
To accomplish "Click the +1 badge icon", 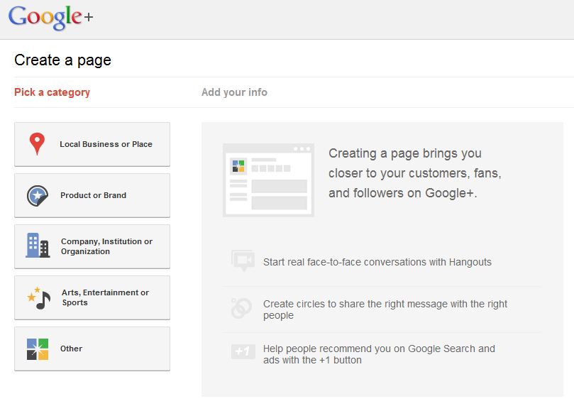I will click(x=242, y=352).
